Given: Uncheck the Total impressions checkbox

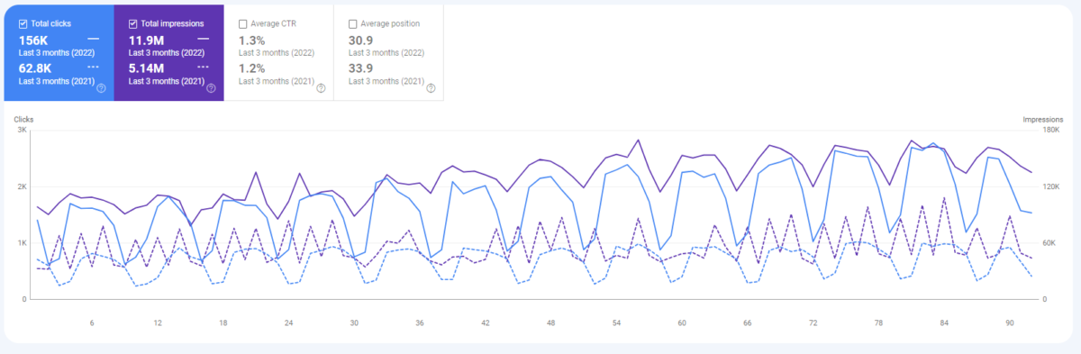Looking at the screenshot, I should click(x=133, y=23).
